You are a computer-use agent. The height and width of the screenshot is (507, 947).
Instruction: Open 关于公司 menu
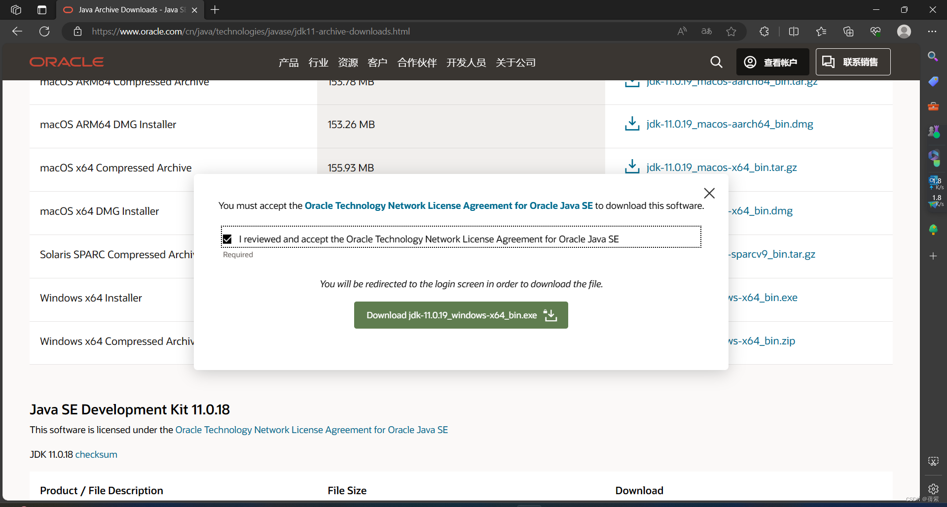point(515,63)
